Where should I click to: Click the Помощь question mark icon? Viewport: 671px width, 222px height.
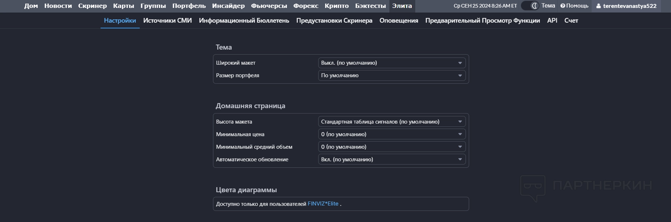point(563,6)
